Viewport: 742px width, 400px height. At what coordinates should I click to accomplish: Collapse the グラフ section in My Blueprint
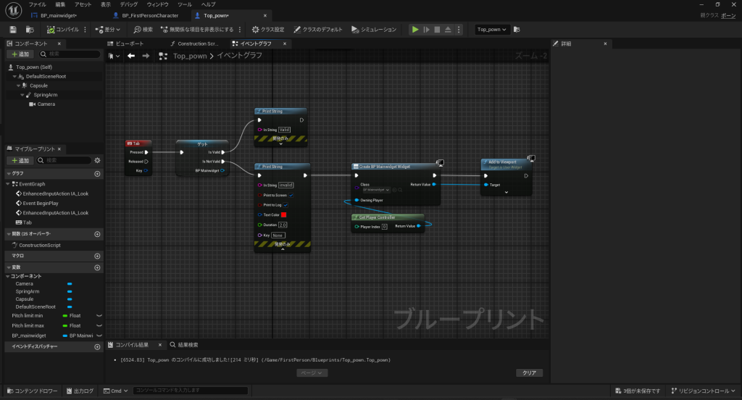pyautogui.click(x=8, y=174)
